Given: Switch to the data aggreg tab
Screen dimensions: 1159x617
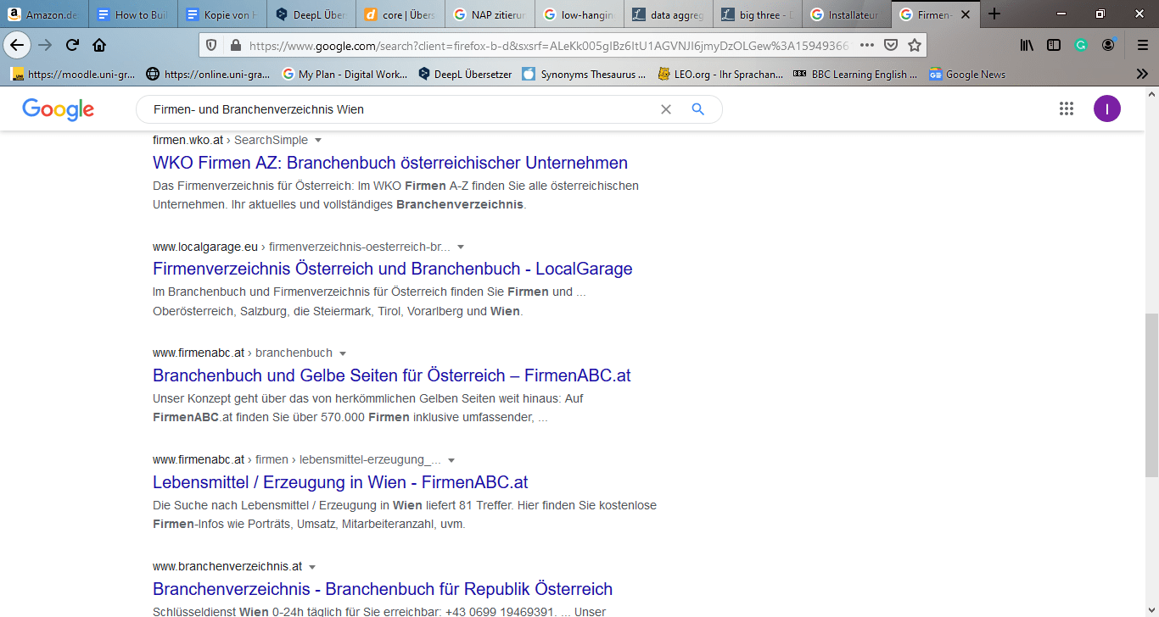Looking at the screenshot, I should click(x=668, y=14).
